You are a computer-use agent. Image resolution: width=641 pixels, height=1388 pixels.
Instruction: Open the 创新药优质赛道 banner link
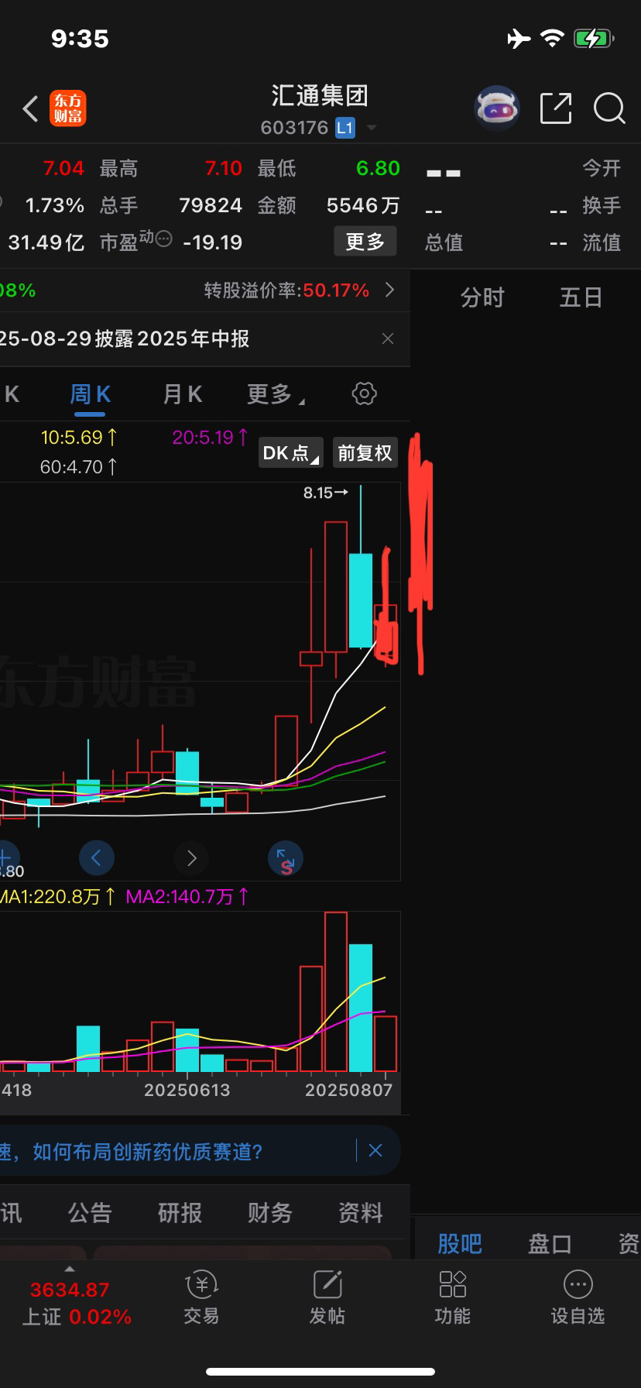[132, 1152]
